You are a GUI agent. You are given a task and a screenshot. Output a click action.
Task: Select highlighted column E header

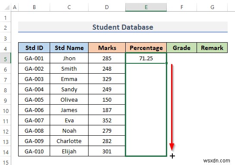[x=146, y=7]
